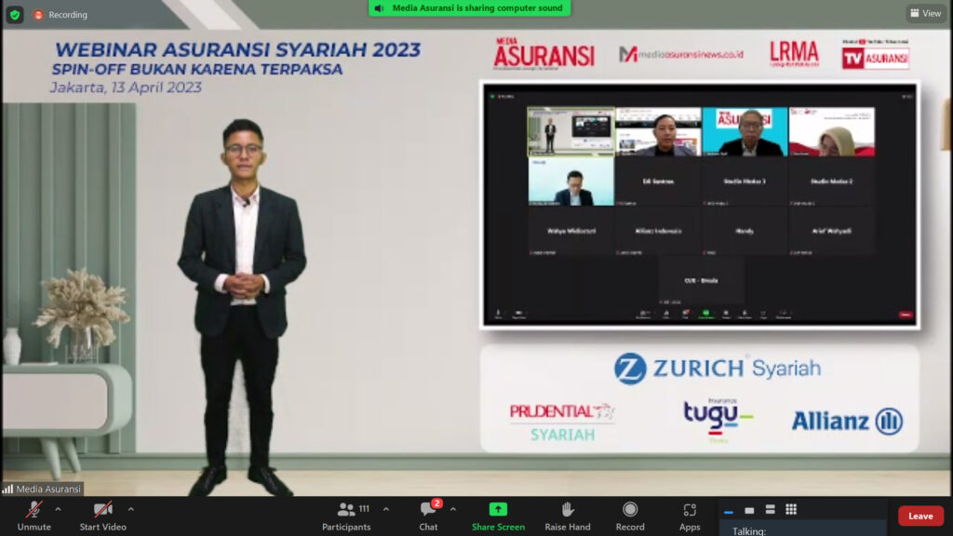Expand the Participants options arrow
Image resolution: width=953 pixels, height=536 pixels.
[x=386, y=509]
